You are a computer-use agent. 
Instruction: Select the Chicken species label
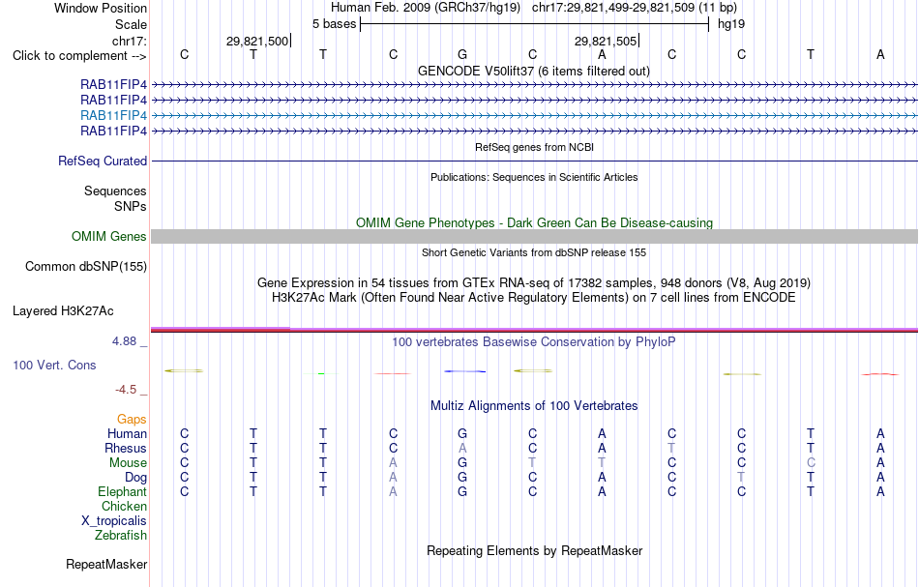(x=124, y=506)
